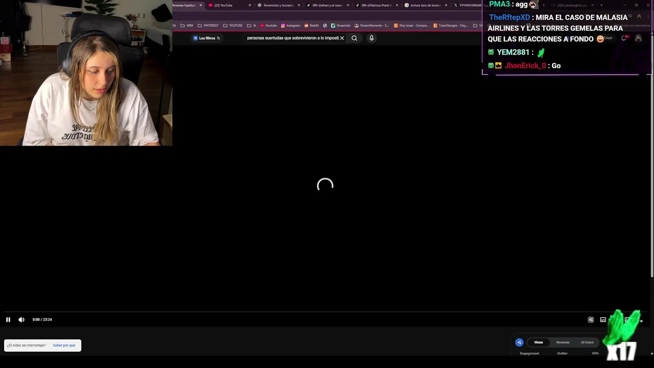Open the Instagram bookmark
The height and width of the screenshot is (368, 654).
(x=291, y=26)
